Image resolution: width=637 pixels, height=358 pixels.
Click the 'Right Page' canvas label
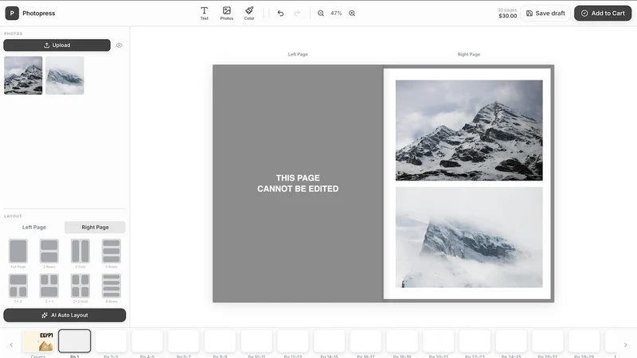tap(469, 54)
